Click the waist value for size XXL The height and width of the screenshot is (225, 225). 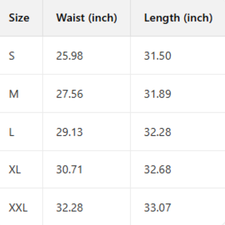[x=70, y=207]
